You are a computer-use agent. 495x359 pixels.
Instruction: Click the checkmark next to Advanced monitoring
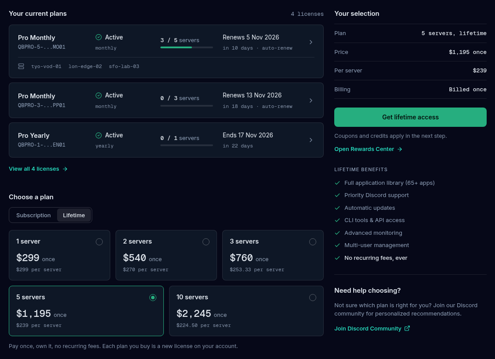tap(337, 233)
